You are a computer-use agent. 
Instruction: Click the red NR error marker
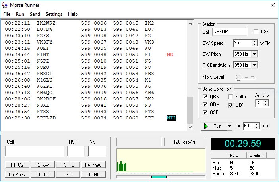click(170, 55)
